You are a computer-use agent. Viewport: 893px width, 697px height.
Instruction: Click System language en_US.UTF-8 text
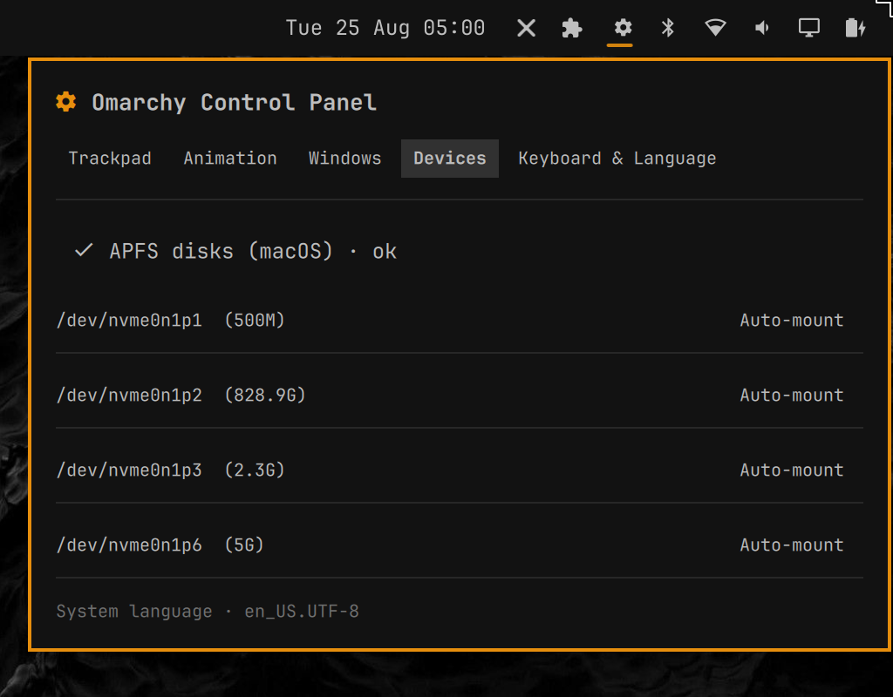[208, 611]
